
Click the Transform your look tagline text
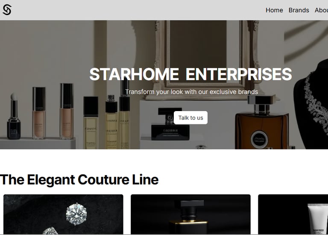pos(191,92)
